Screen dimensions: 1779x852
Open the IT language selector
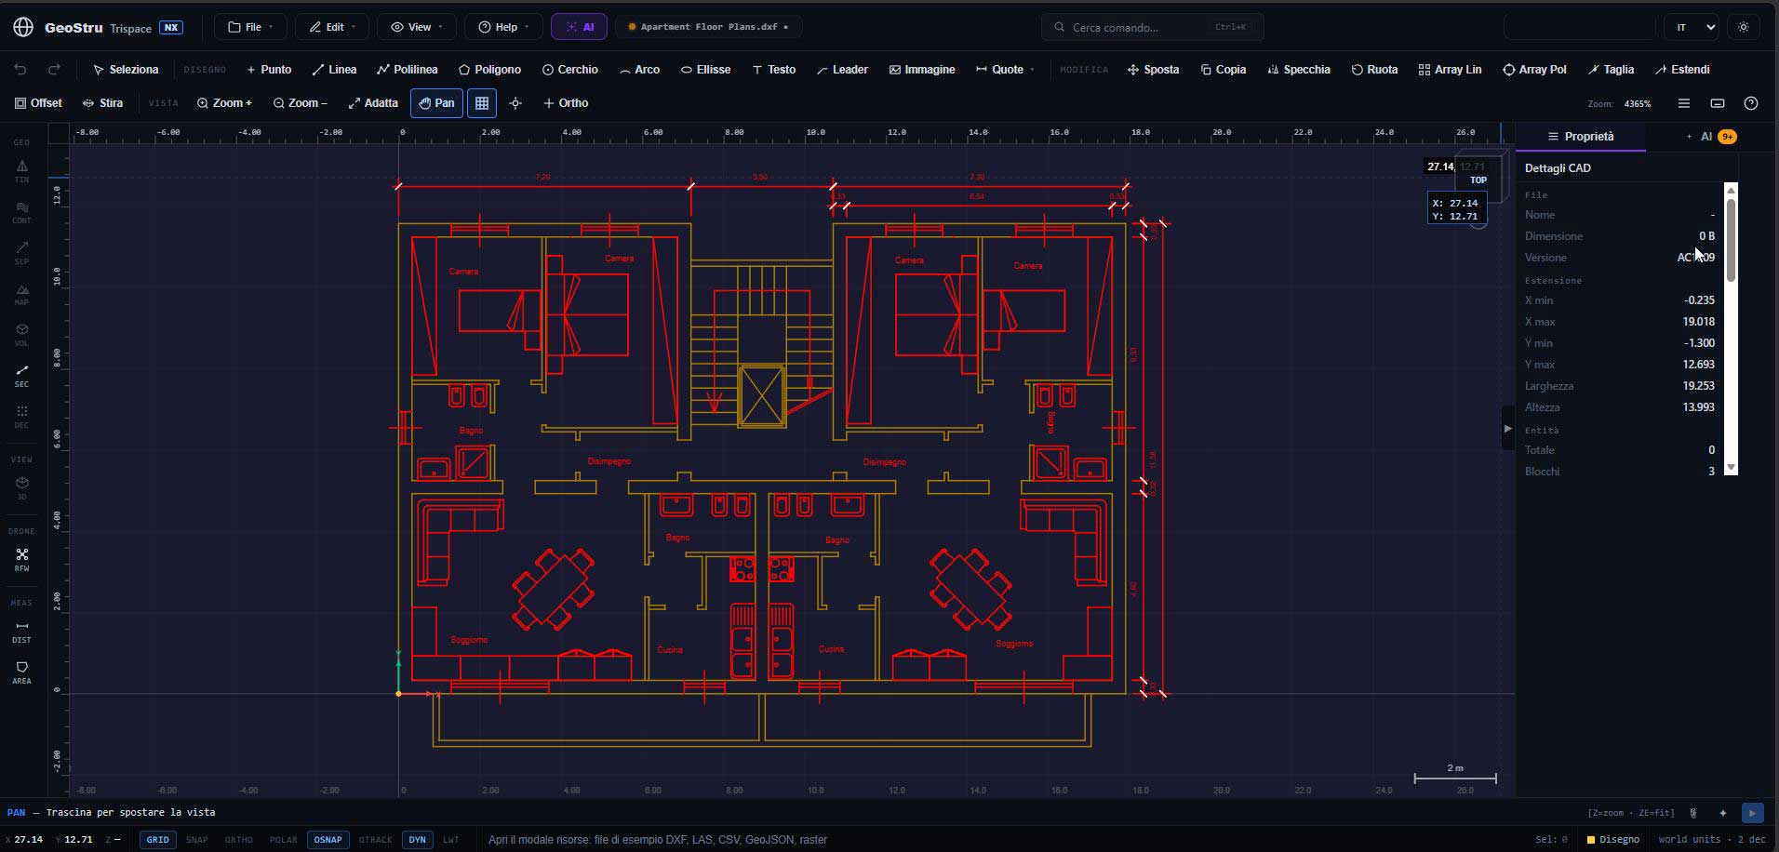pos(1691,27)
